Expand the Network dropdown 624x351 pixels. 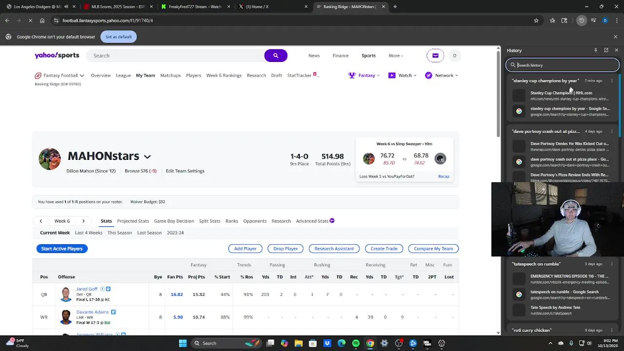pyautogui.click(x=456, y=76)
